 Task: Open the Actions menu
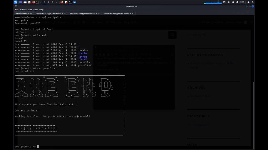click(x=23, y=10)
